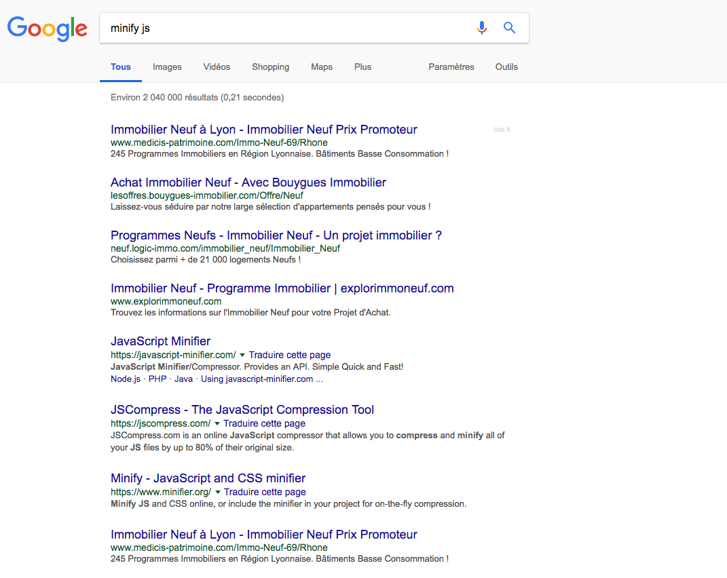
Task: Open 'Minify - JavaScript and CSS minifier' result
Action: tap(208, 478)
